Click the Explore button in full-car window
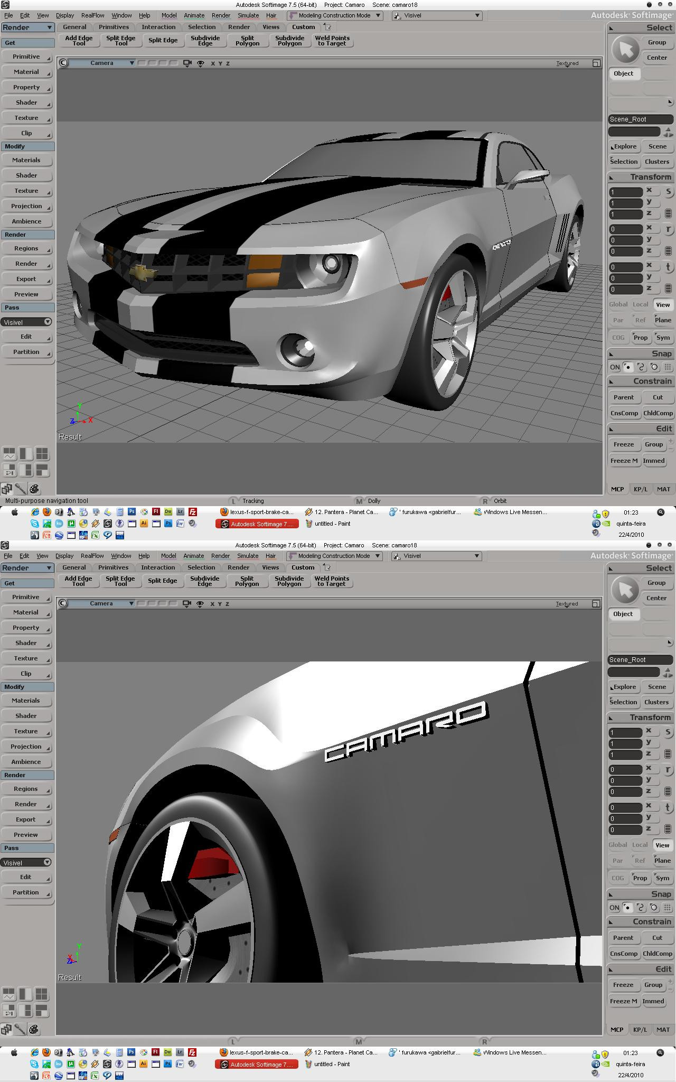The width and height of the screenshot is (676, 1082). 624,146
